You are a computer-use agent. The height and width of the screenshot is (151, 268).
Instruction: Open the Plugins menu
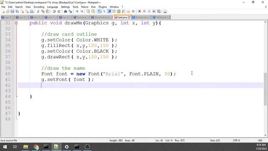click(103, 7)
